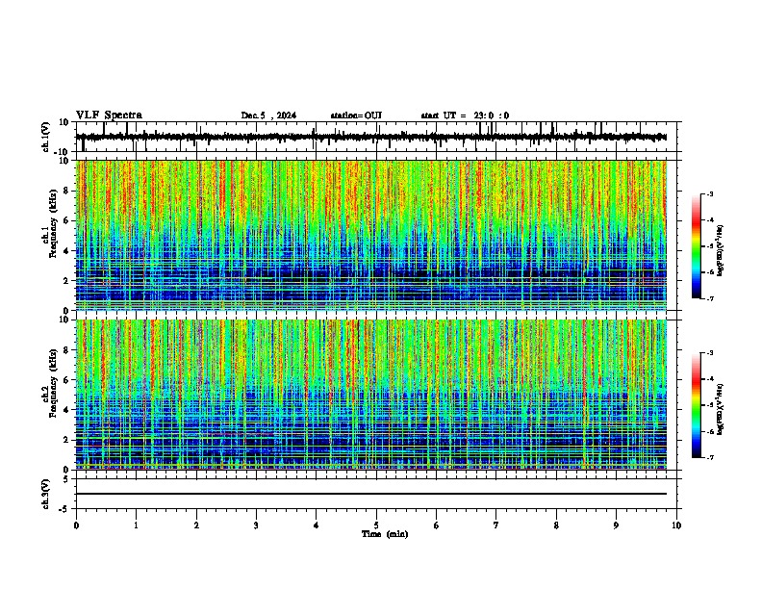The height and width of the screenshot is (589, 762).
Task: Click the time axis tick label '5'
Action: [x=376, y=525]
